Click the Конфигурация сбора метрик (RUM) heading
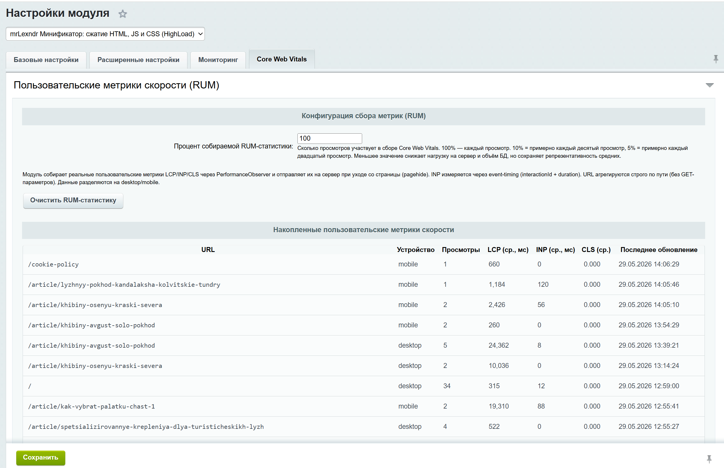 click(363, 116)
